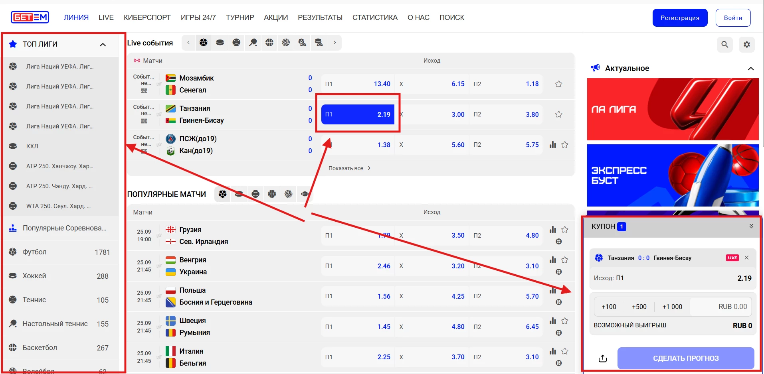Open the settings gear icon
This screenshot has width=764, height=374.
coord(747,45)
